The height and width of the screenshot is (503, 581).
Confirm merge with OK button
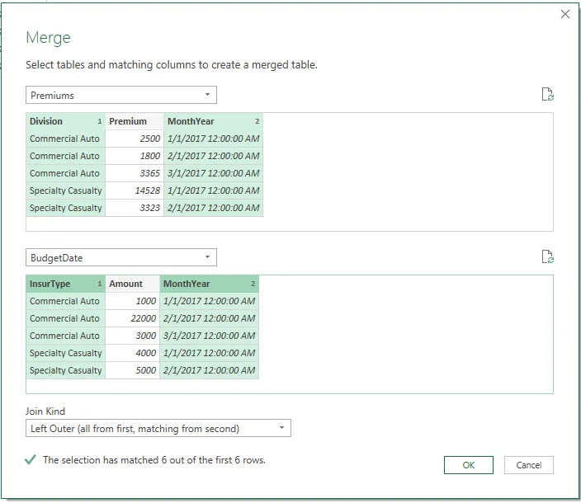469,465
